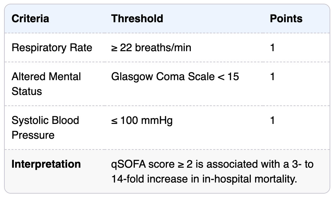Viewport: 335px width, 198px height.
Task: Click the number 15 in Glasgow threshold
Action: point(233,76)
